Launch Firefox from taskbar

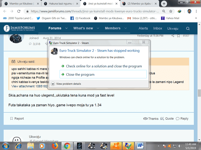point(55,146)
